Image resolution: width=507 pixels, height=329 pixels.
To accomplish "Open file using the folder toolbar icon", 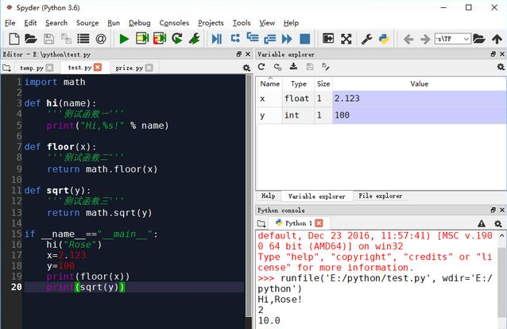I will [31, 39].
